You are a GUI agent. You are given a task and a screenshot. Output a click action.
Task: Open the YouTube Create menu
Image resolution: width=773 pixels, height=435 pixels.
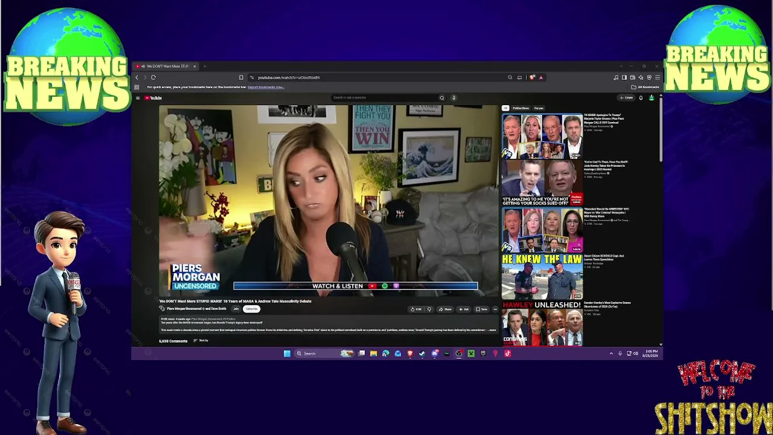[626, 98]
